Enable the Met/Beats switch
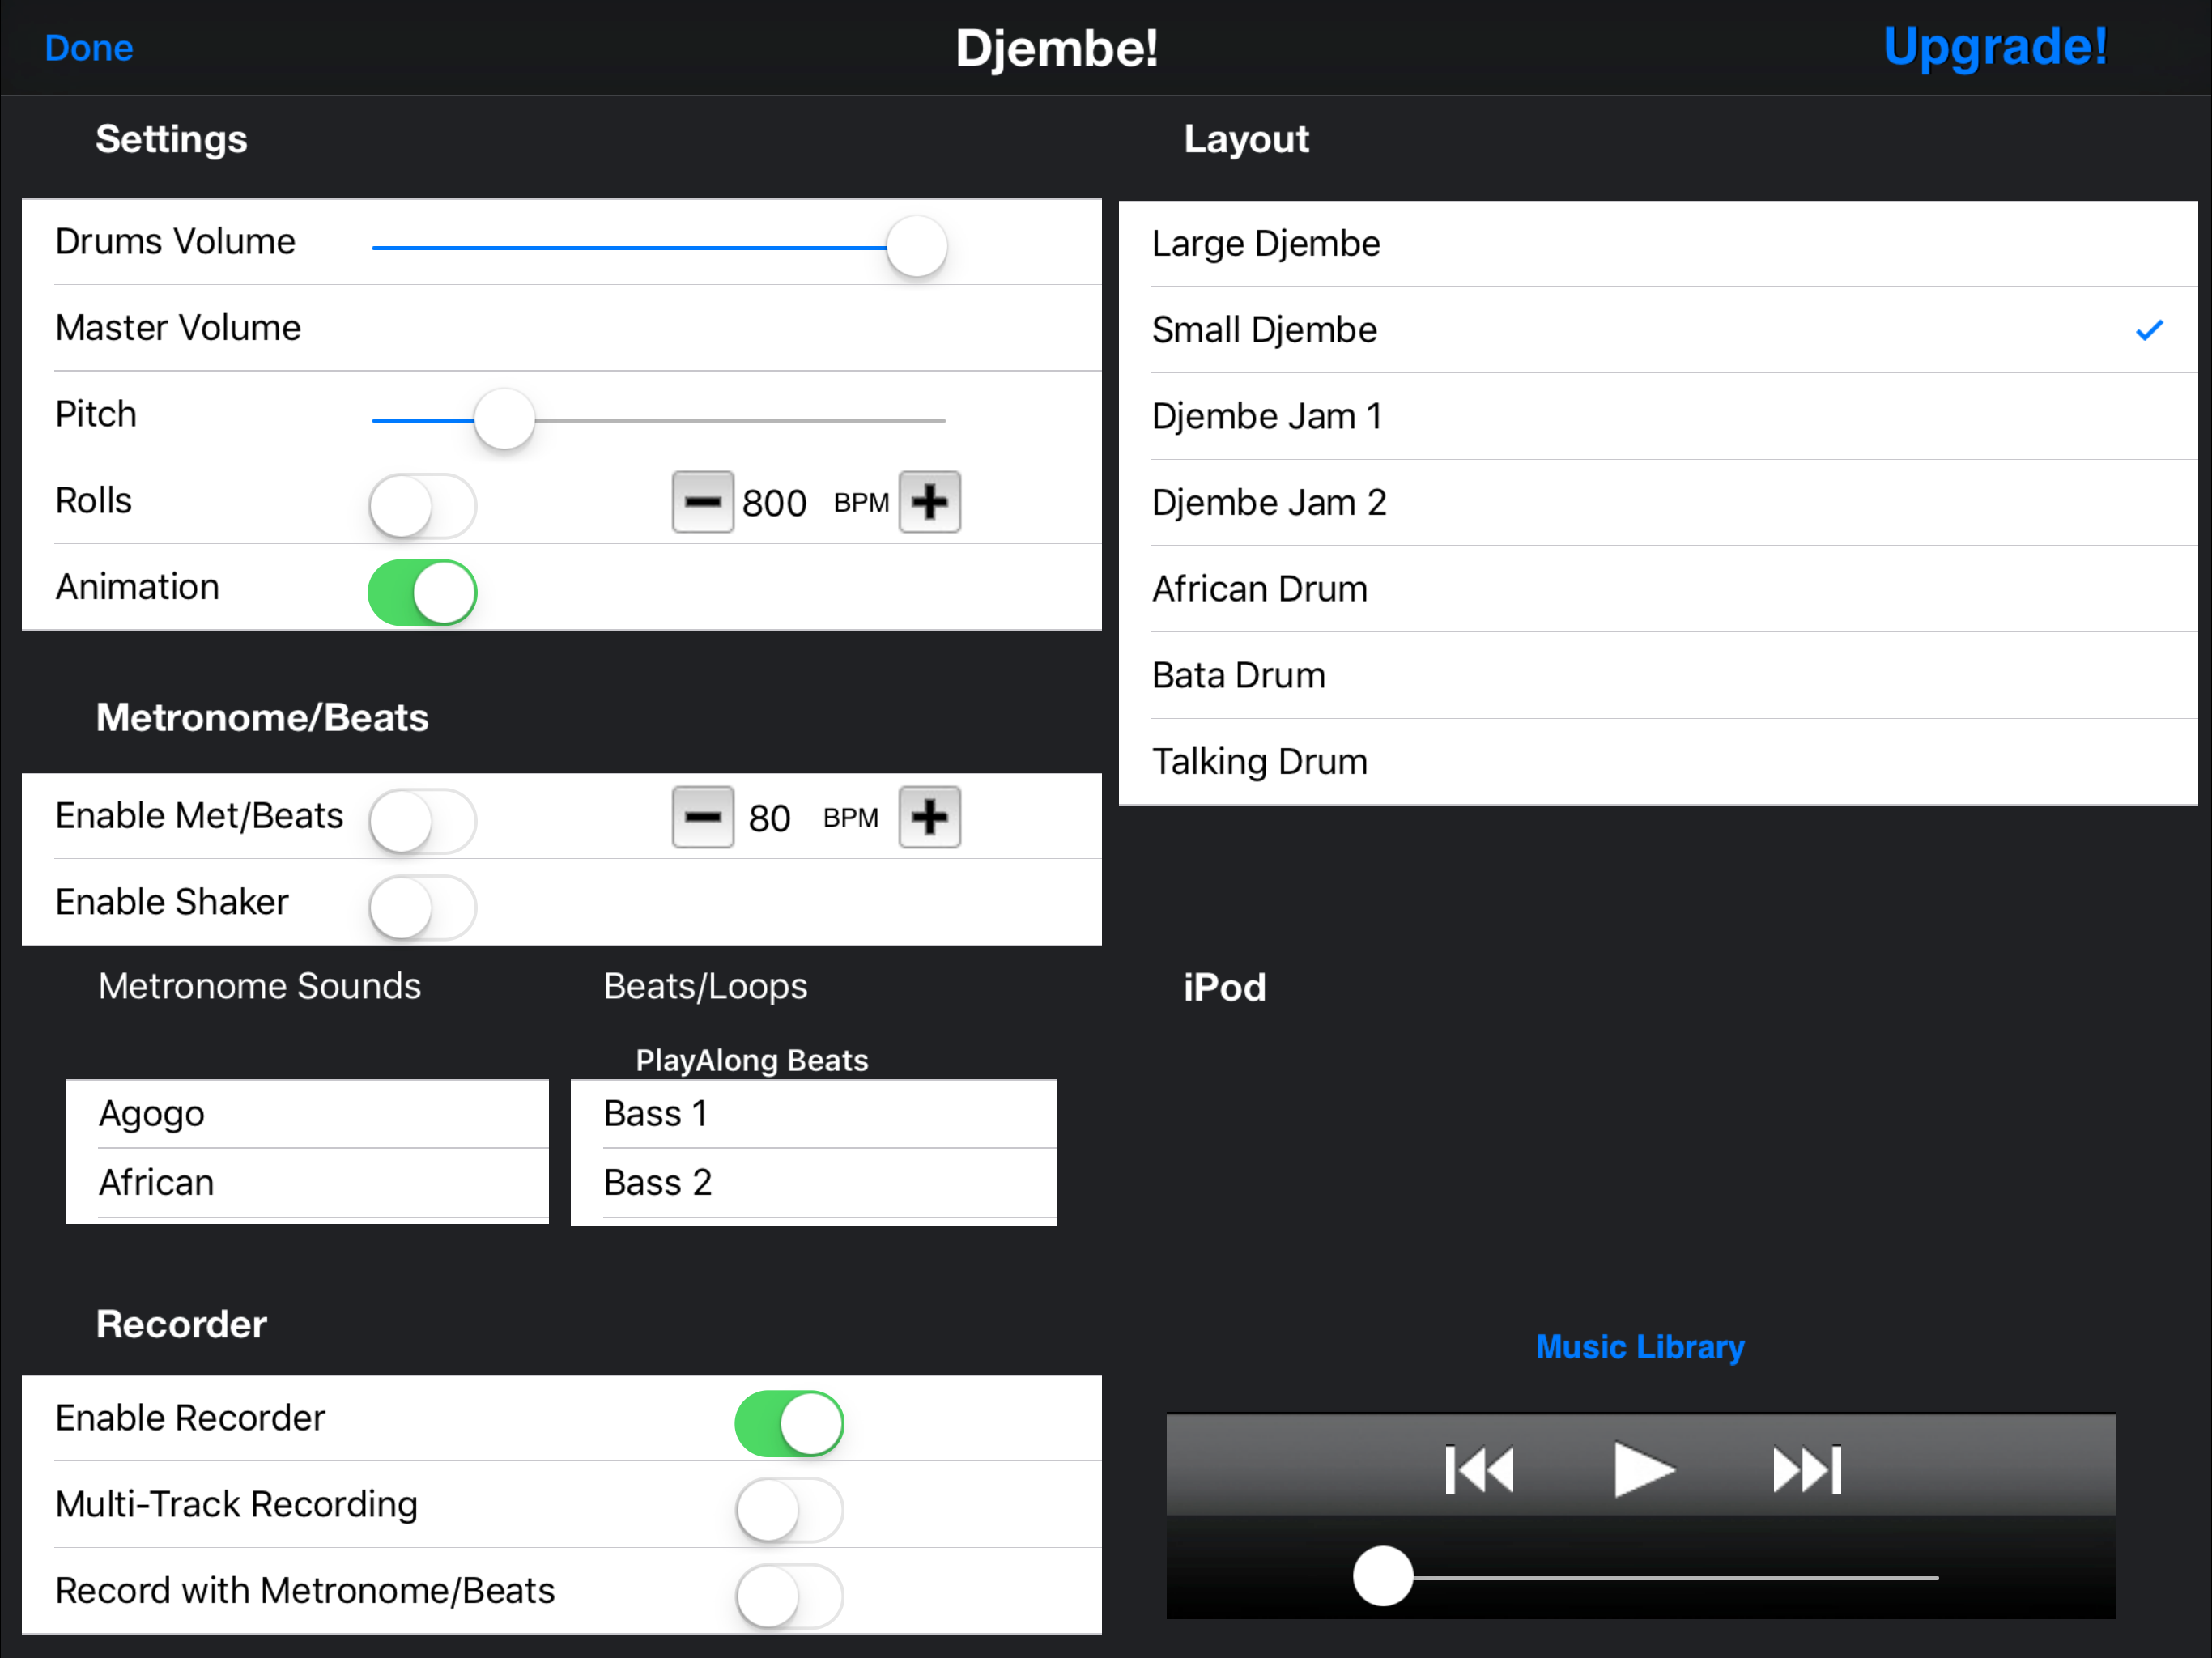Screen dimensions: 2212x1658 click(422, 821)
